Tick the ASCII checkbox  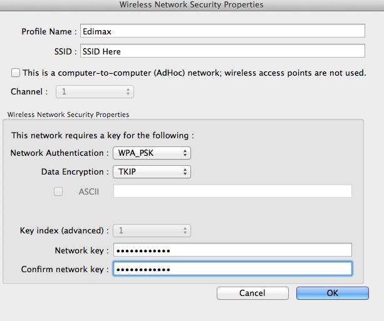pos(58,191)
